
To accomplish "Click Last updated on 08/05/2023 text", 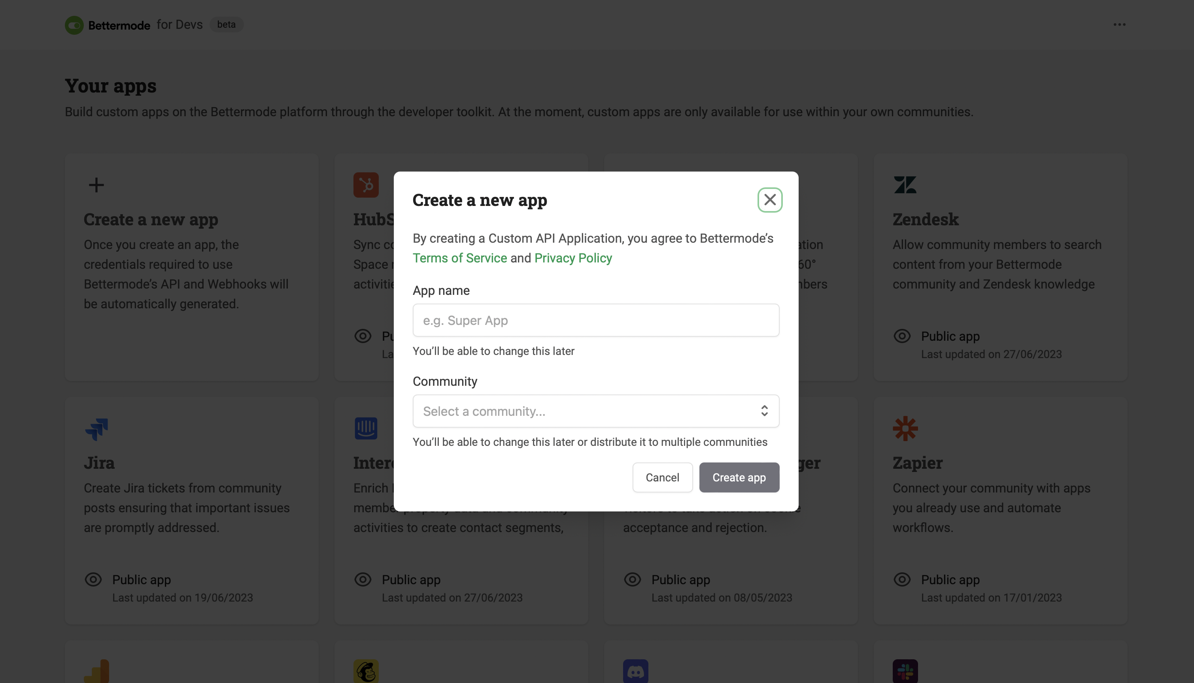I will 722,598.
